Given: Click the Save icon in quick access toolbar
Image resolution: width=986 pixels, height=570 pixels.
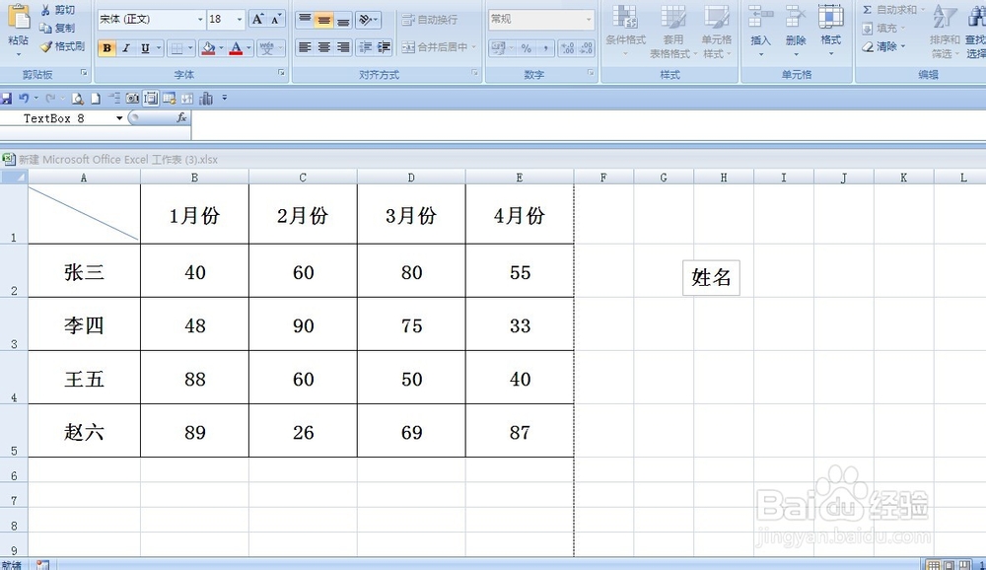Looking at the screenshot, I should tap(6, 99).
